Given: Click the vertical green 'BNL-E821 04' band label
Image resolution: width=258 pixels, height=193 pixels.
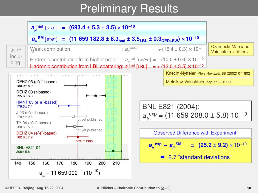Looking at the screenshot, I should pyautogui.click(x=111, y=117).
